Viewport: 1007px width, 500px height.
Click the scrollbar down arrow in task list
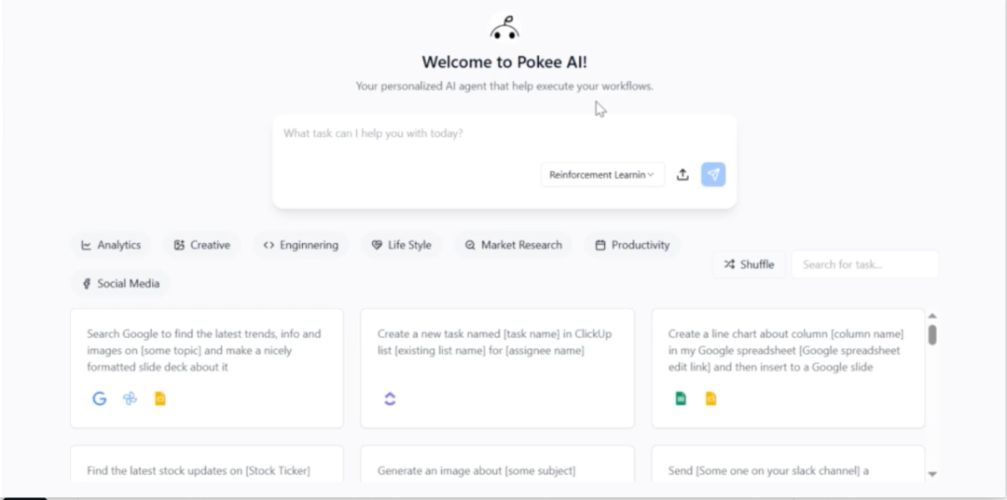[932, 474]
